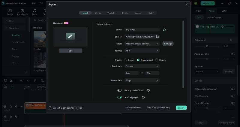Switch to the TikTok export tab

[125, 13]
